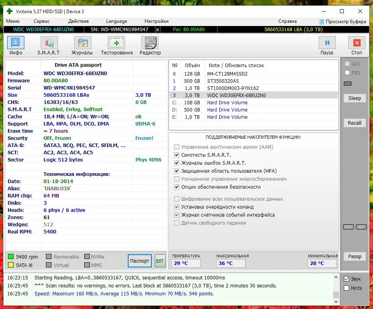Toggle Установка очерёдности команд checkbox
This screenshot has height=309, width=373.
177,207
